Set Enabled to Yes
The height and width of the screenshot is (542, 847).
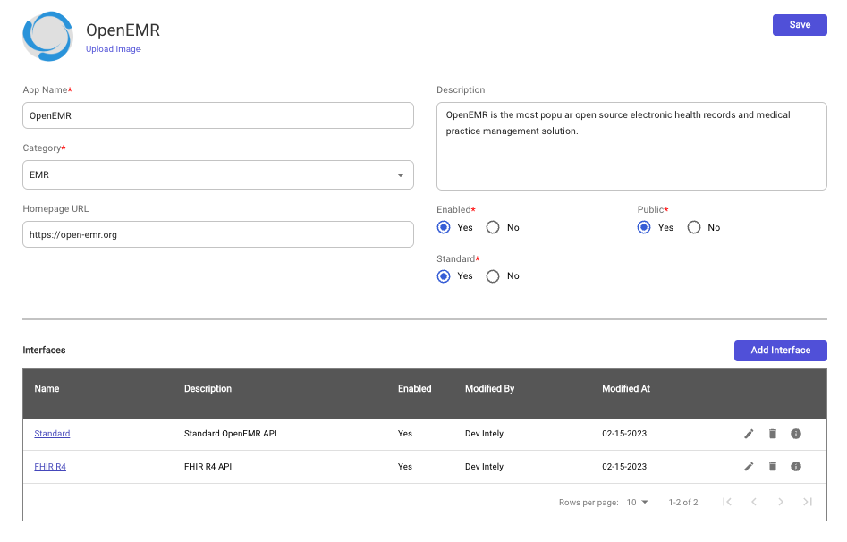pos(444,227)
